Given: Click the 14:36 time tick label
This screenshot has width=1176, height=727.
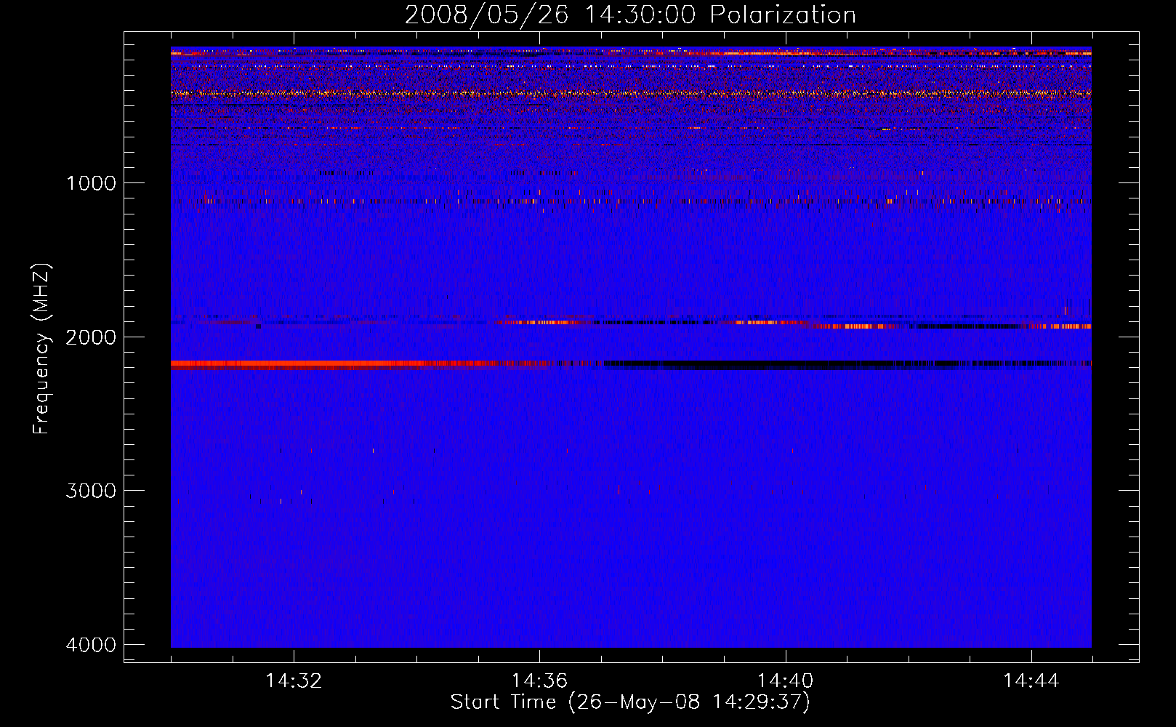Looking at the screenshot, I should click(x=539, y=681).
